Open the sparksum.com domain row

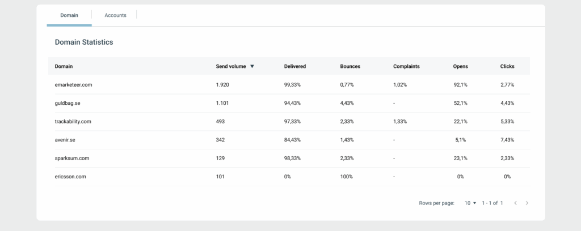71,159
